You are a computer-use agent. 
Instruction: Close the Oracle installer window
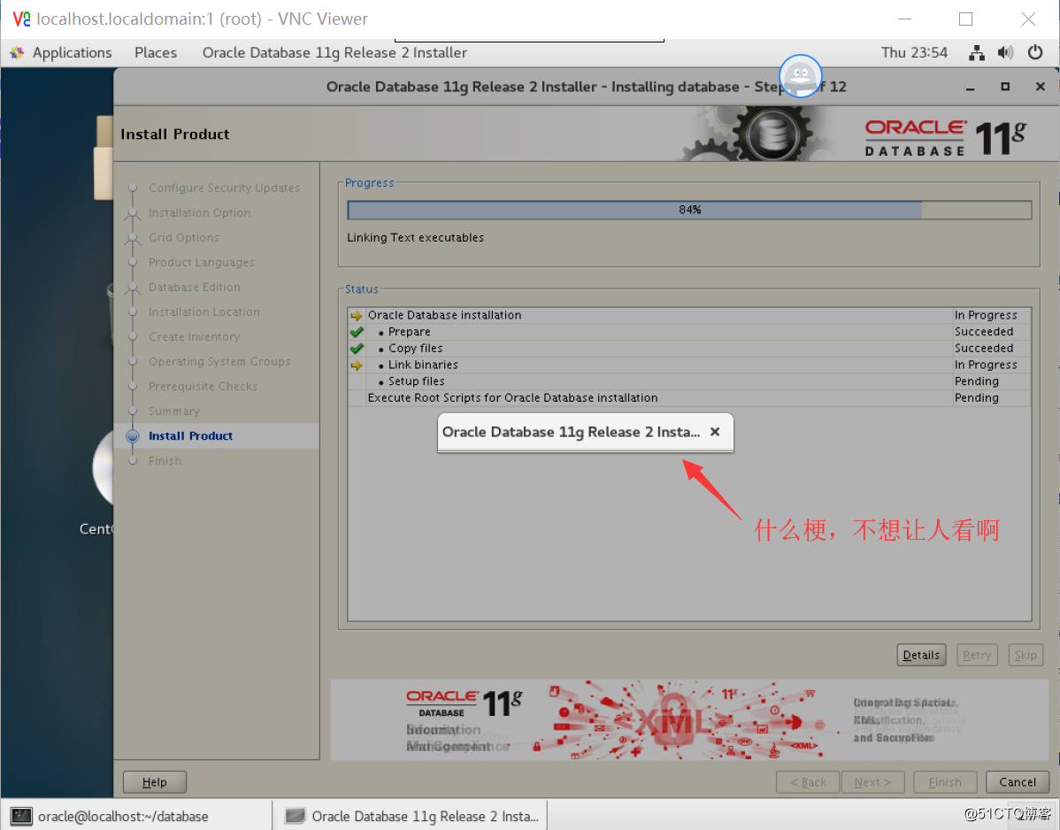point(1041,87)
